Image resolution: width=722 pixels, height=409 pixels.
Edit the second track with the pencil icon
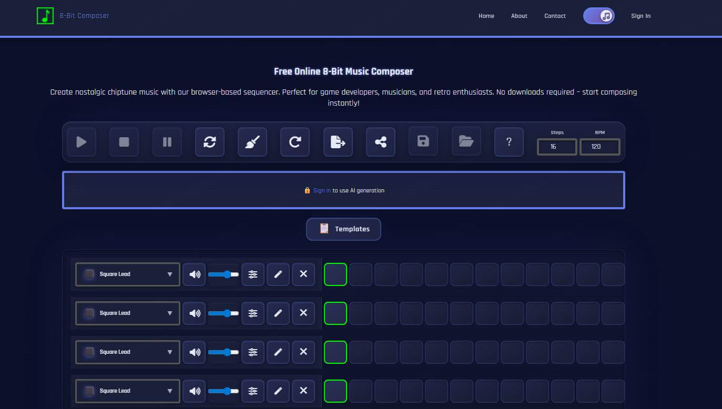tap(278, 313)
